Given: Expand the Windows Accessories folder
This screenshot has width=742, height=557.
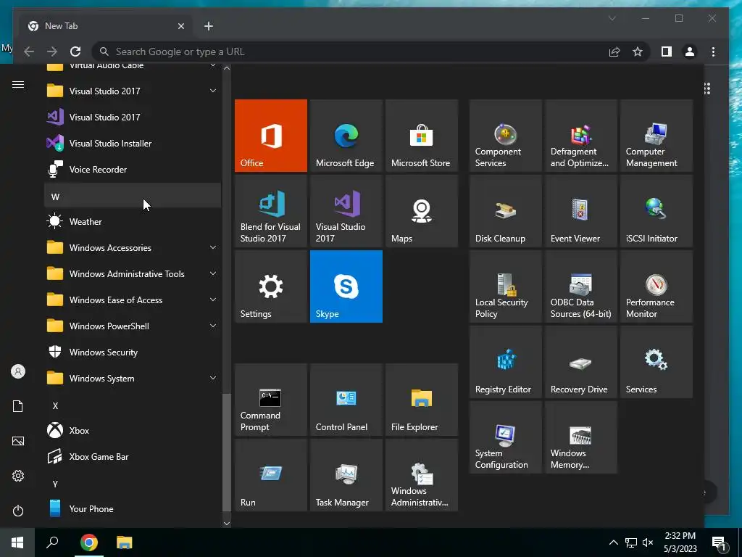Looking at the screenshot, I should 133,248.
